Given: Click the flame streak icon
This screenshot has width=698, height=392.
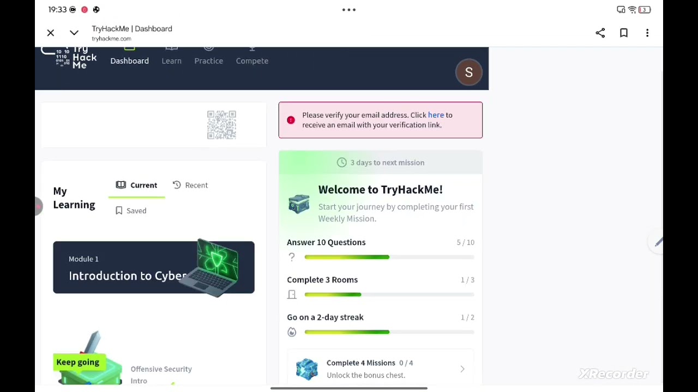Looking at the screenshot, I should (x=292, y=332).
